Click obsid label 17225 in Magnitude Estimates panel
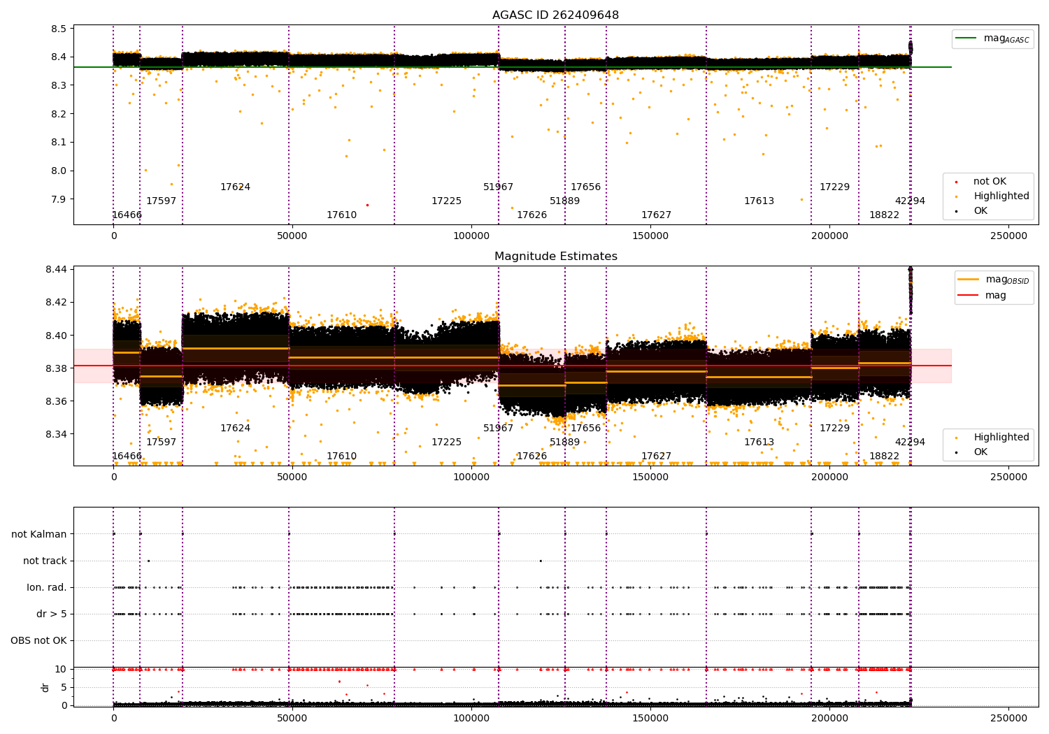Screen dimensions: 1049x734 pos(446,442)
